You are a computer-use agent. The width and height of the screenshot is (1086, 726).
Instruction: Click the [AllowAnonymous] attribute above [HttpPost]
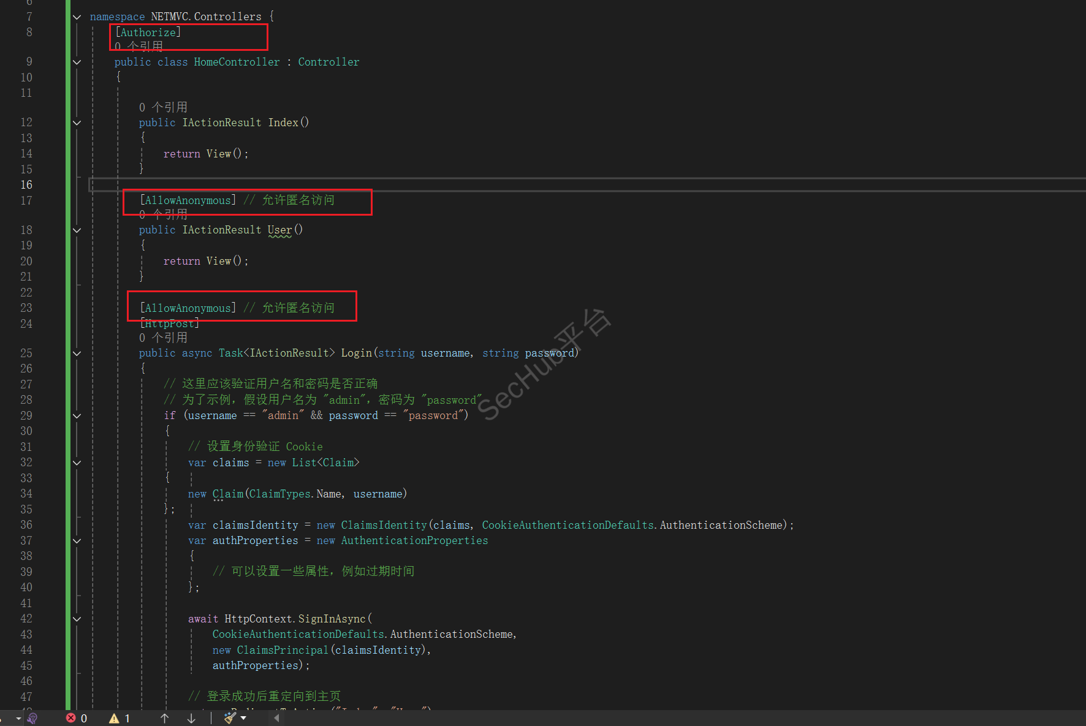[188, 308]
